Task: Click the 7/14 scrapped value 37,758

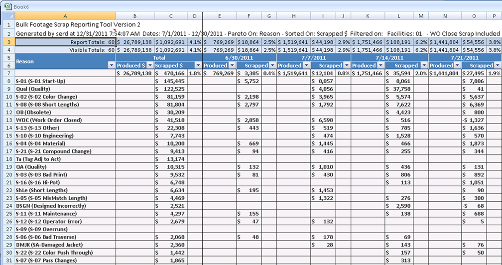Action: 399,89
